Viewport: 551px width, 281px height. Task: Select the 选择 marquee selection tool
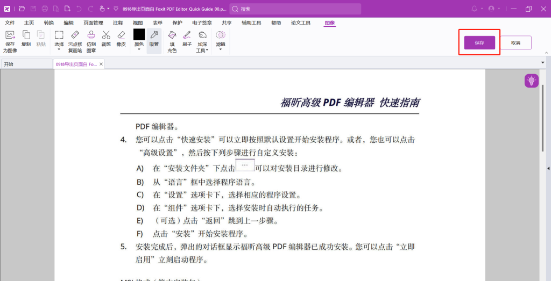[59, 38]
